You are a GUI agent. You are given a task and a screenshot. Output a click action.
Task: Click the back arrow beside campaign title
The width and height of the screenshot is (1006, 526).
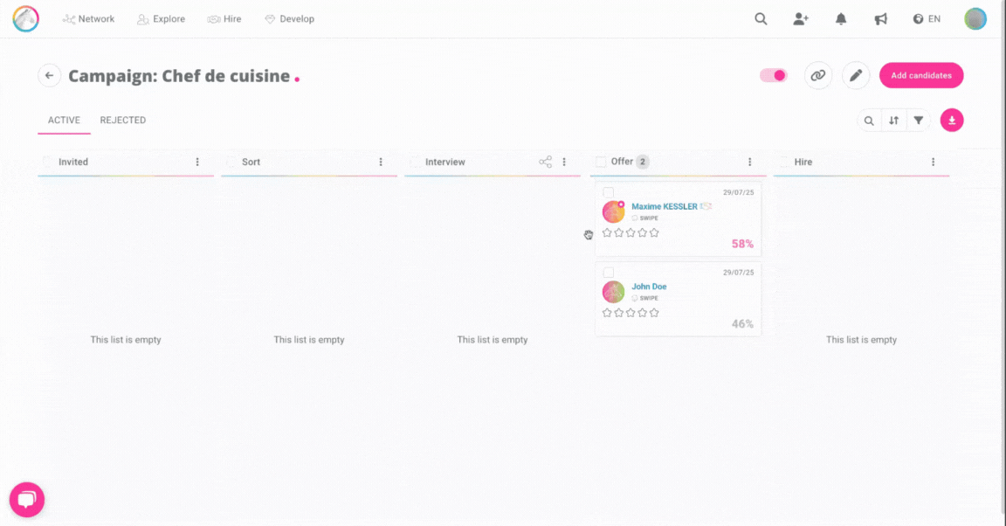pos(49,76)
